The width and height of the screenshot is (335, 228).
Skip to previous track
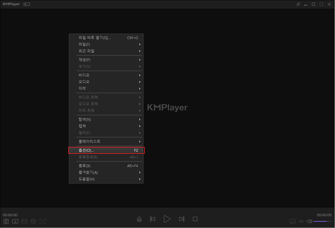click(x=153, y=219)
